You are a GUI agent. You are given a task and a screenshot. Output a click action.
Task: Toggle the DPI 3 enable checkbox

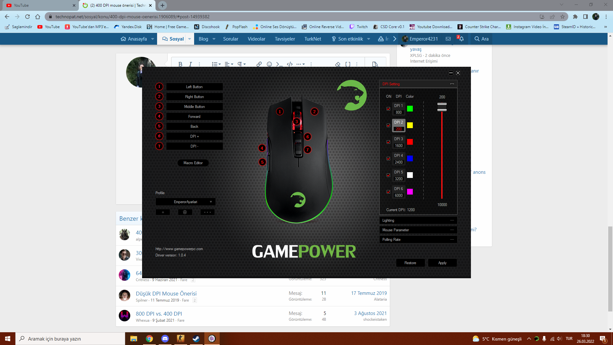point(388,142)
